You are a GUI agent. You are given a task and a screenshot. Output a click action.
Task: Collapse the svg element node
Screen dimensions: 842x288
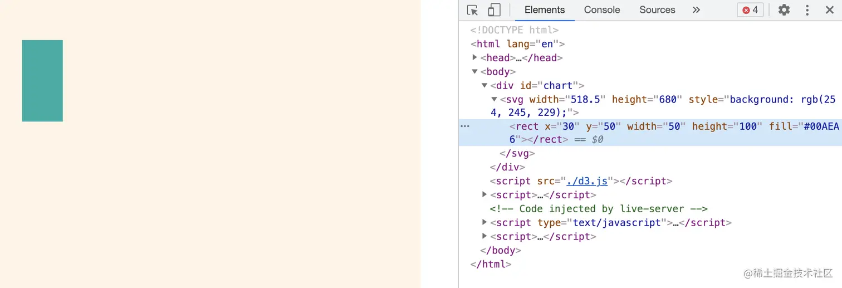494,99
